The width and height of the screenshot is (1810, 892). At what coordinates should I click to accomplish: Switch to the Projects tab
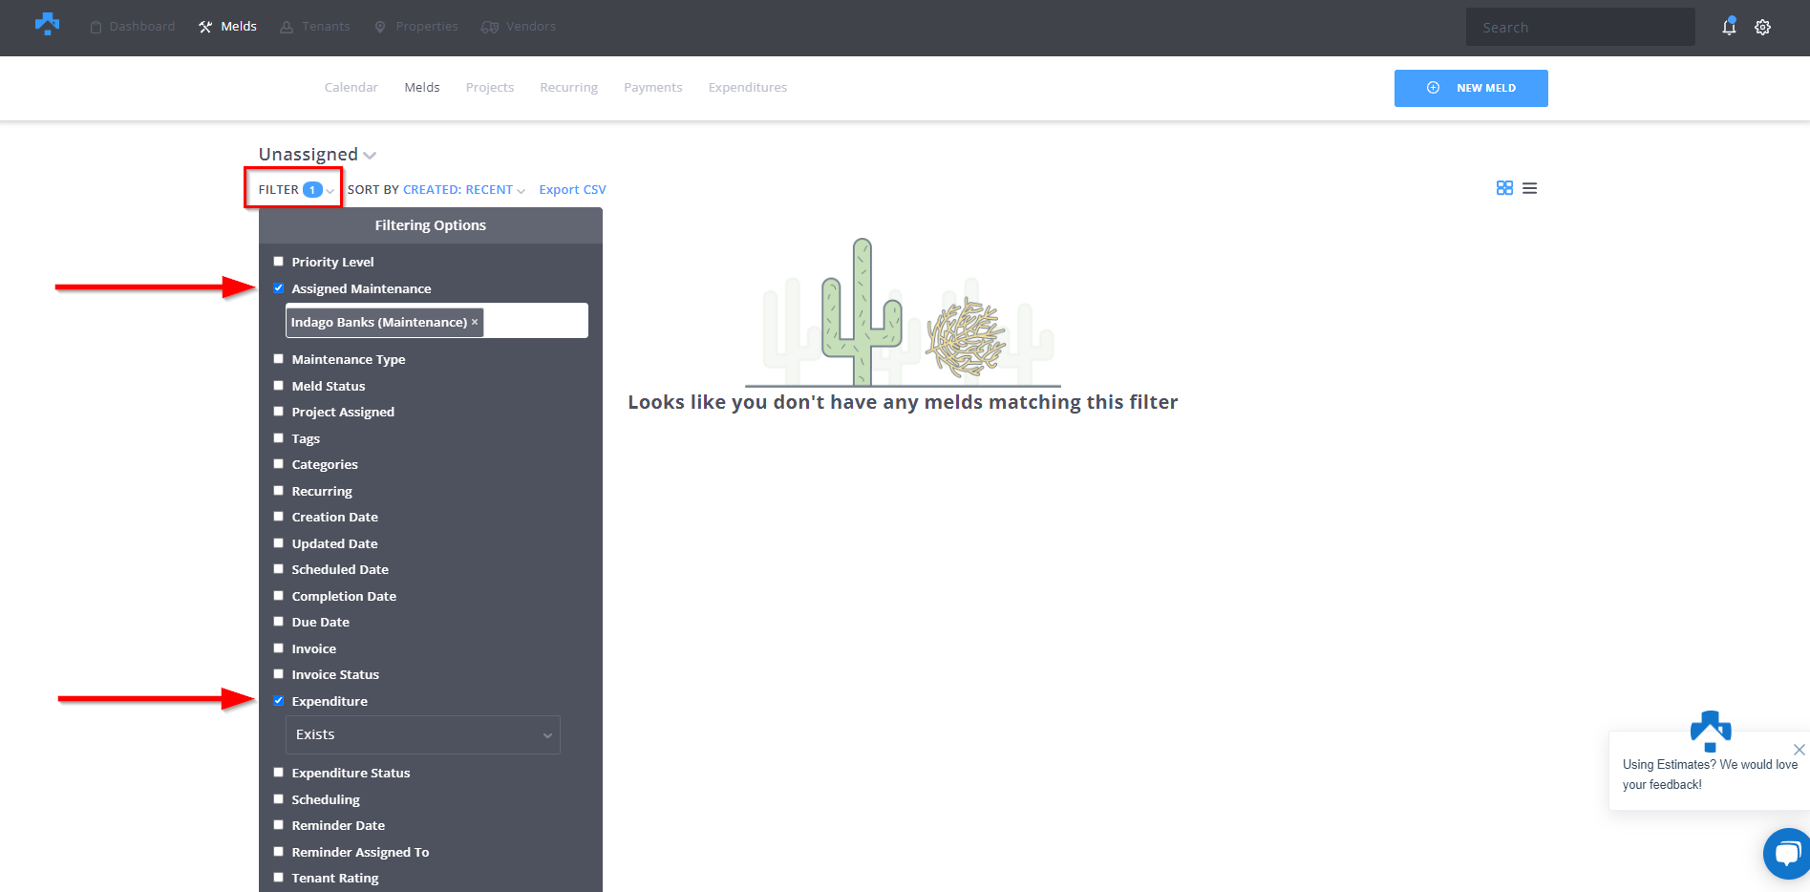click(490, 87)
